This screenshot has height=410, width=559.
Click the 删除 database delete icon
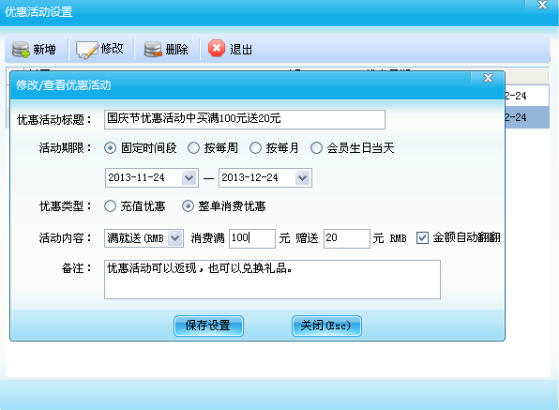tap(153, 49)
